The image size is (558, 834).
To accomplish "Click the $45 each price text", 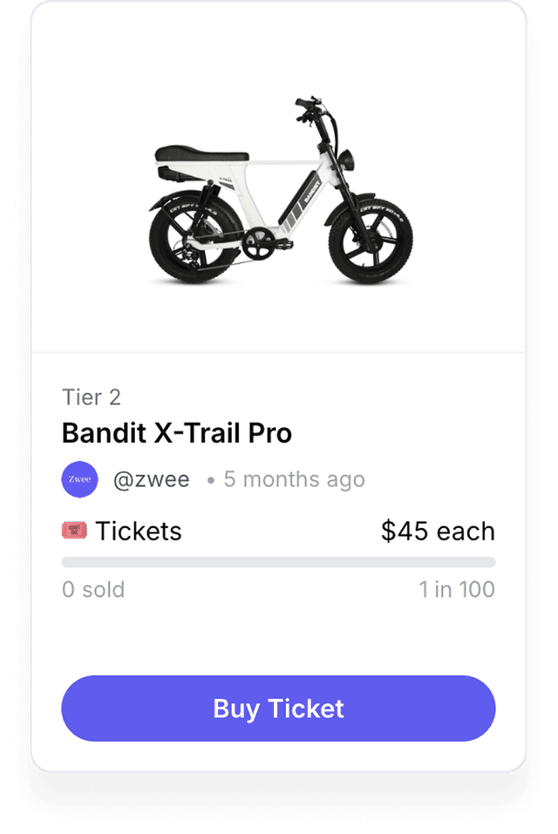I will [437, 531].
